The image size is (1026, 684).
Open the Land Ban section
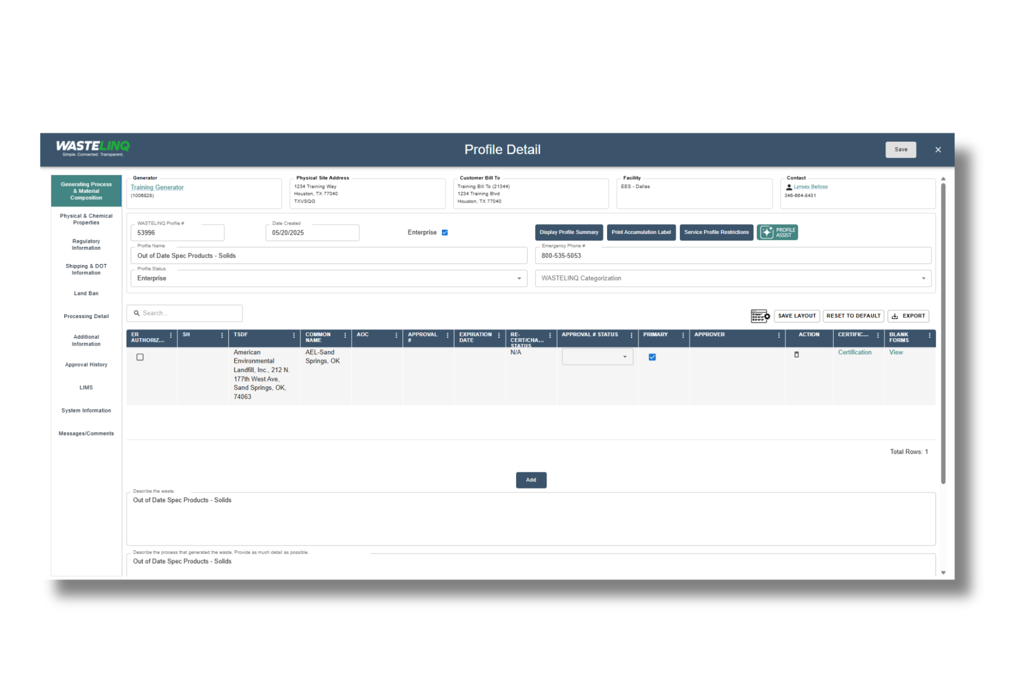point(86,293)
